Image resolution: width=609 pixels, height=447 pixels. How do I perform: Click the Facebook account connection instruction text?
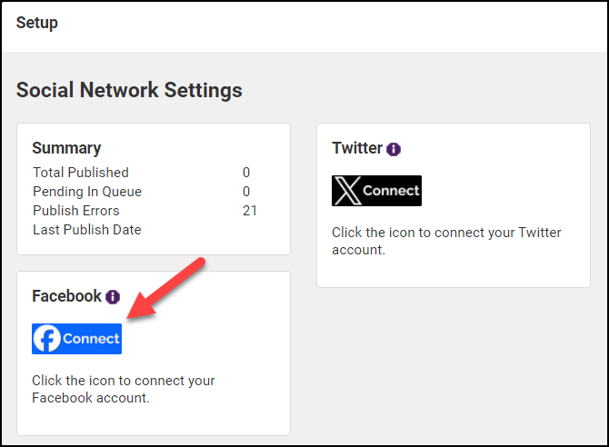tap(123, 389)
